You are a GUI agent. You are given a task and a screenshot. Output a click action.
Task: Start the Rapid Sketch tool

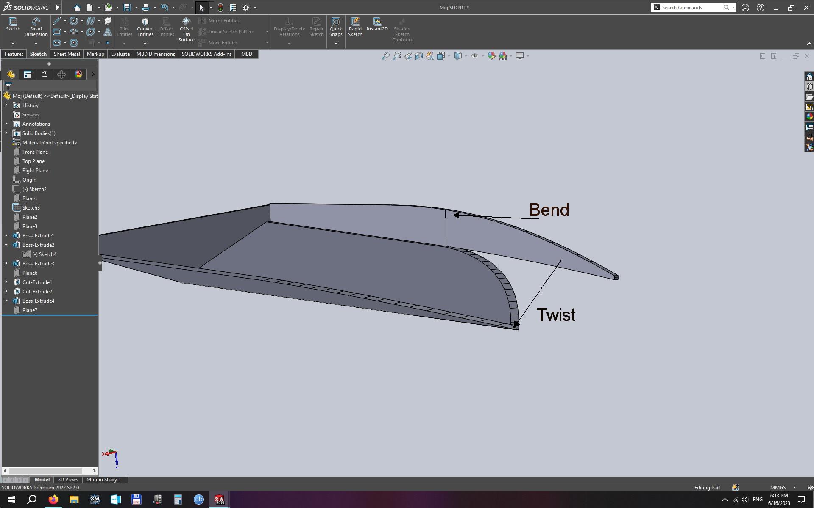[355, 26]
